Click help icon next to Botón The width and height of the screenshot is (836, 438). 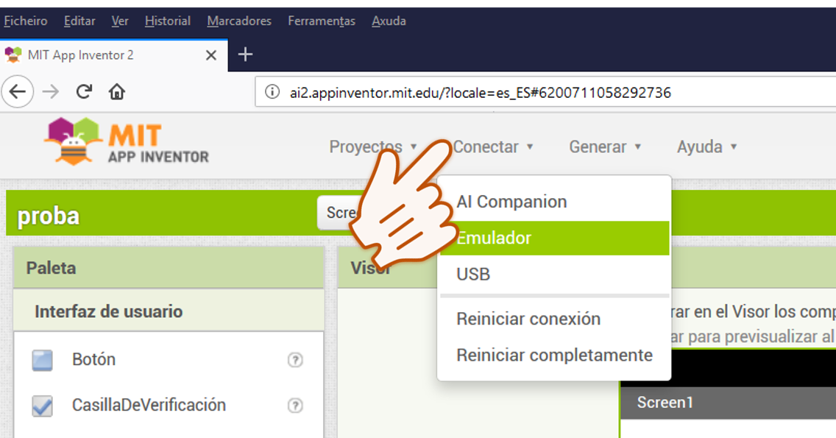click(x=295, y=360)
